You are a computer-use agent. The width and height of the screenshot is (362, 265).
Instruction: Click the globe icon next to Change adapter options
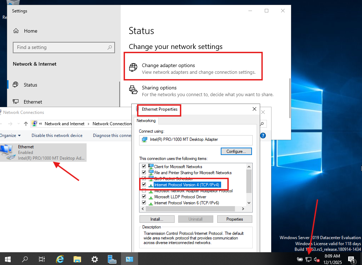click(x=133, y=67)
